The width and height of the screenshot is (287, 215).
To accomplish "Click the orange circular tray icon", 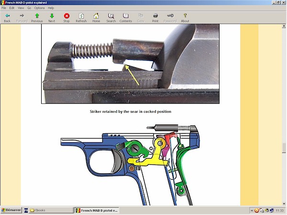I will [256, 211].
